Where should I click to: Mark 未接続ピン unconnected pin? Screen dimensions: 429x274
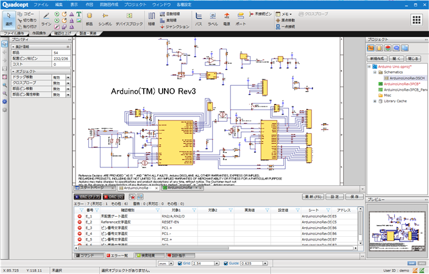click(x=260, y=14)
